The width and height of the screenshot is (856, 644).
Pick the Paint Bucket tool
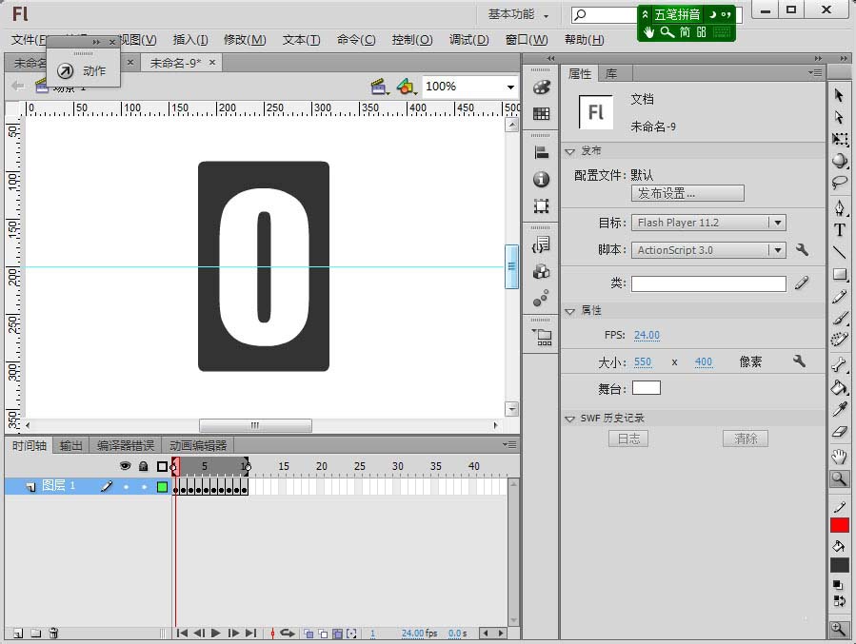click(x=839, y=387)
